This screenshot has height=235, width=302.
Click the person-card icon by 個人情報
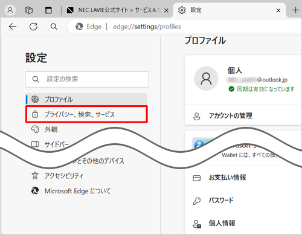tap(197, 224)
